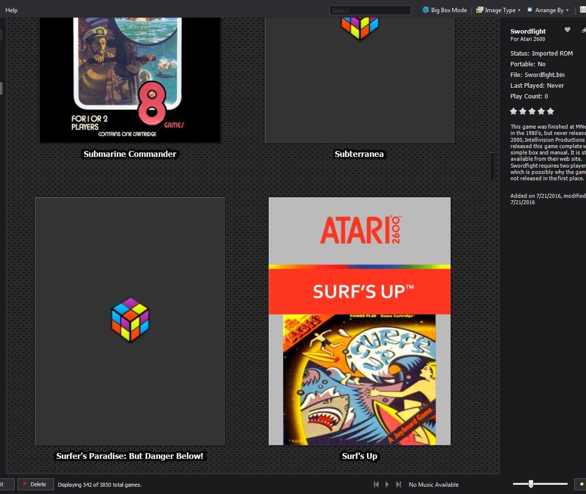Skip to the previous music track
586x494 pixels.
click(x=376, y=484)
